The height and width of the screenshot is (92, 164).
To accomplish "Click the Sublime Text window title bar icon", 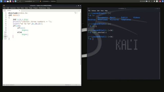I will (x=4, y=6).
